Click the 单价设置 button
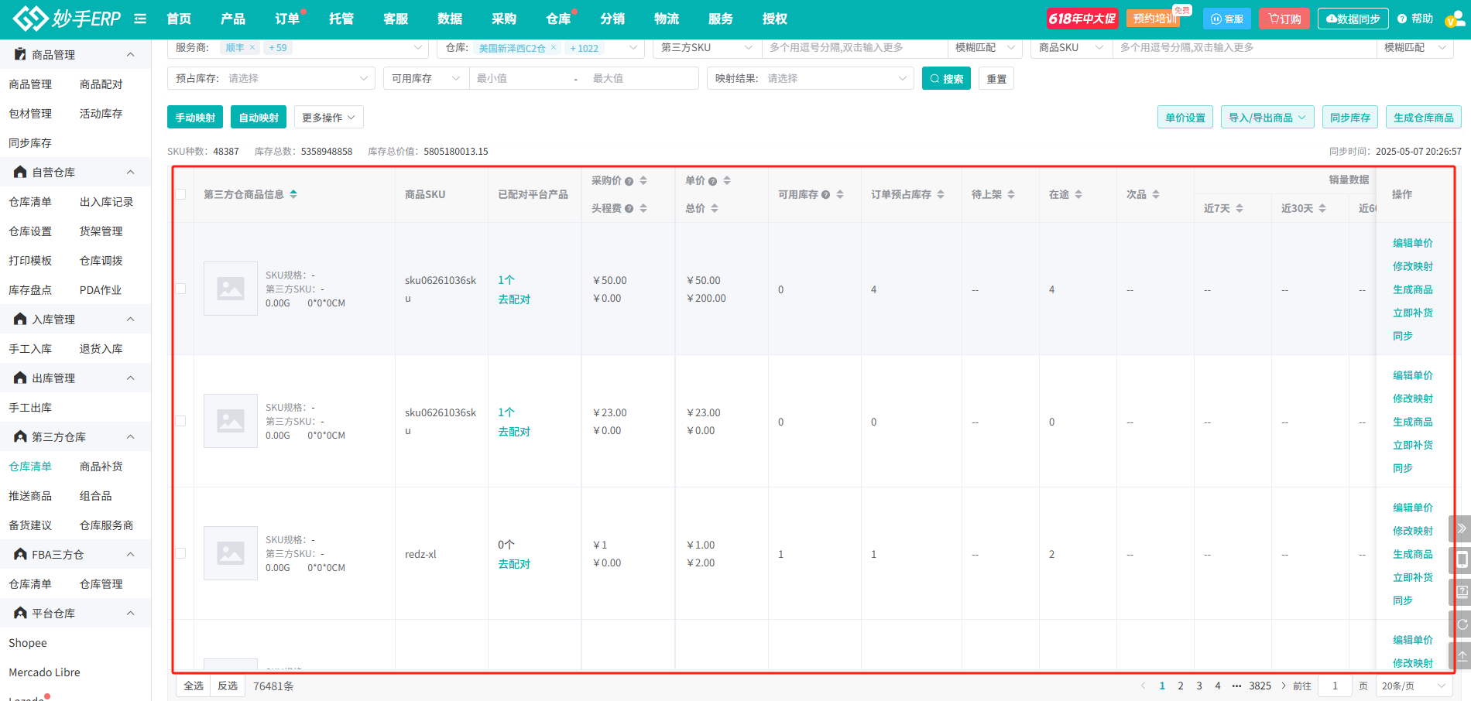The height and width of the screenshot is (701, 1471). [1185, 118]
